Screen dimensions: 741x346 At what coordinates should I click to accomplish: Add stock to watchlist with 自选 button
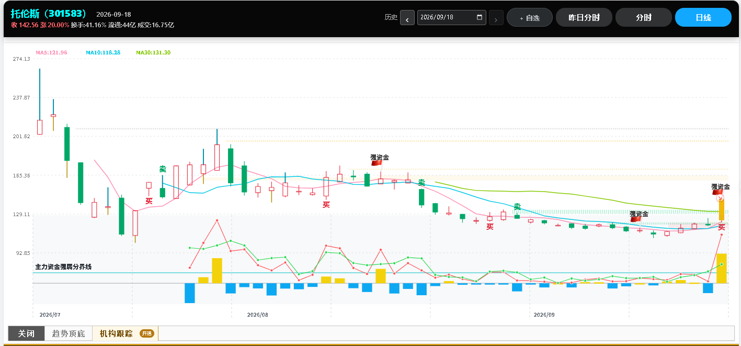529,17
